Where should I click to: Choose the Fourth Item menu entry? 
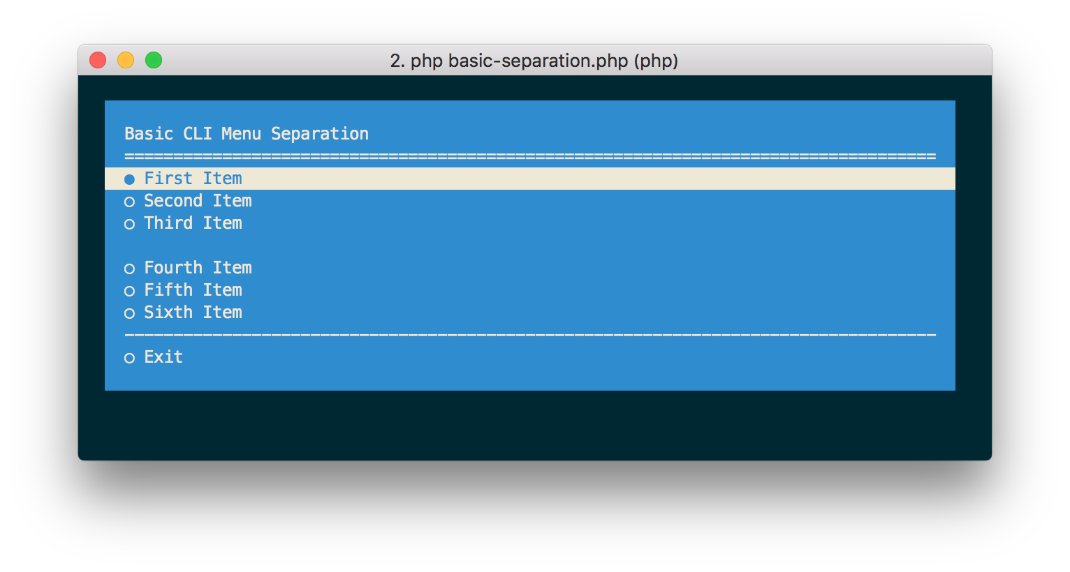530,268
